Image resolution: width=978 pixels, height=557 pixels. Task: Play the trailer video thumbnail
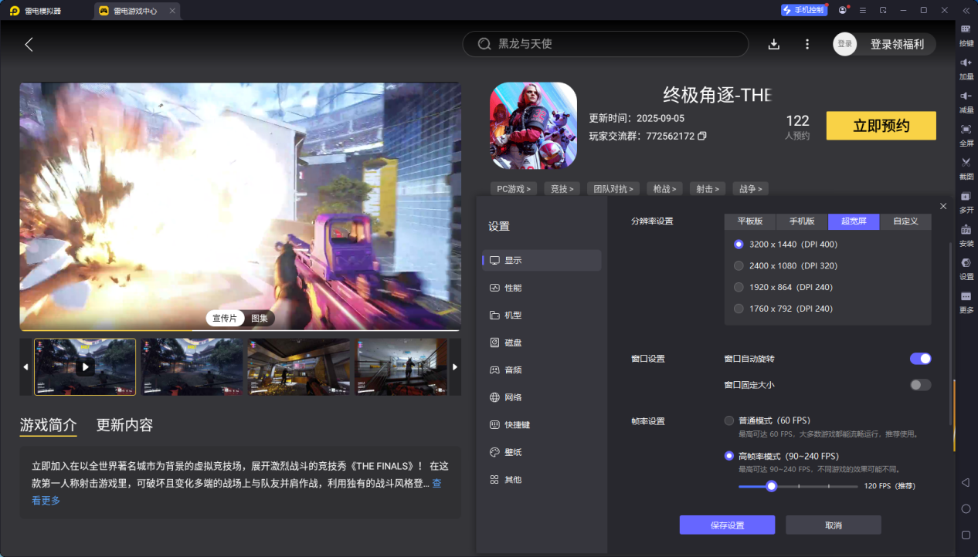point(85,366)
